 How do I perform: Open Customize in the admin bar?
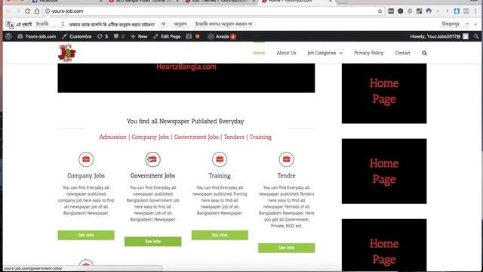[77, 36]
